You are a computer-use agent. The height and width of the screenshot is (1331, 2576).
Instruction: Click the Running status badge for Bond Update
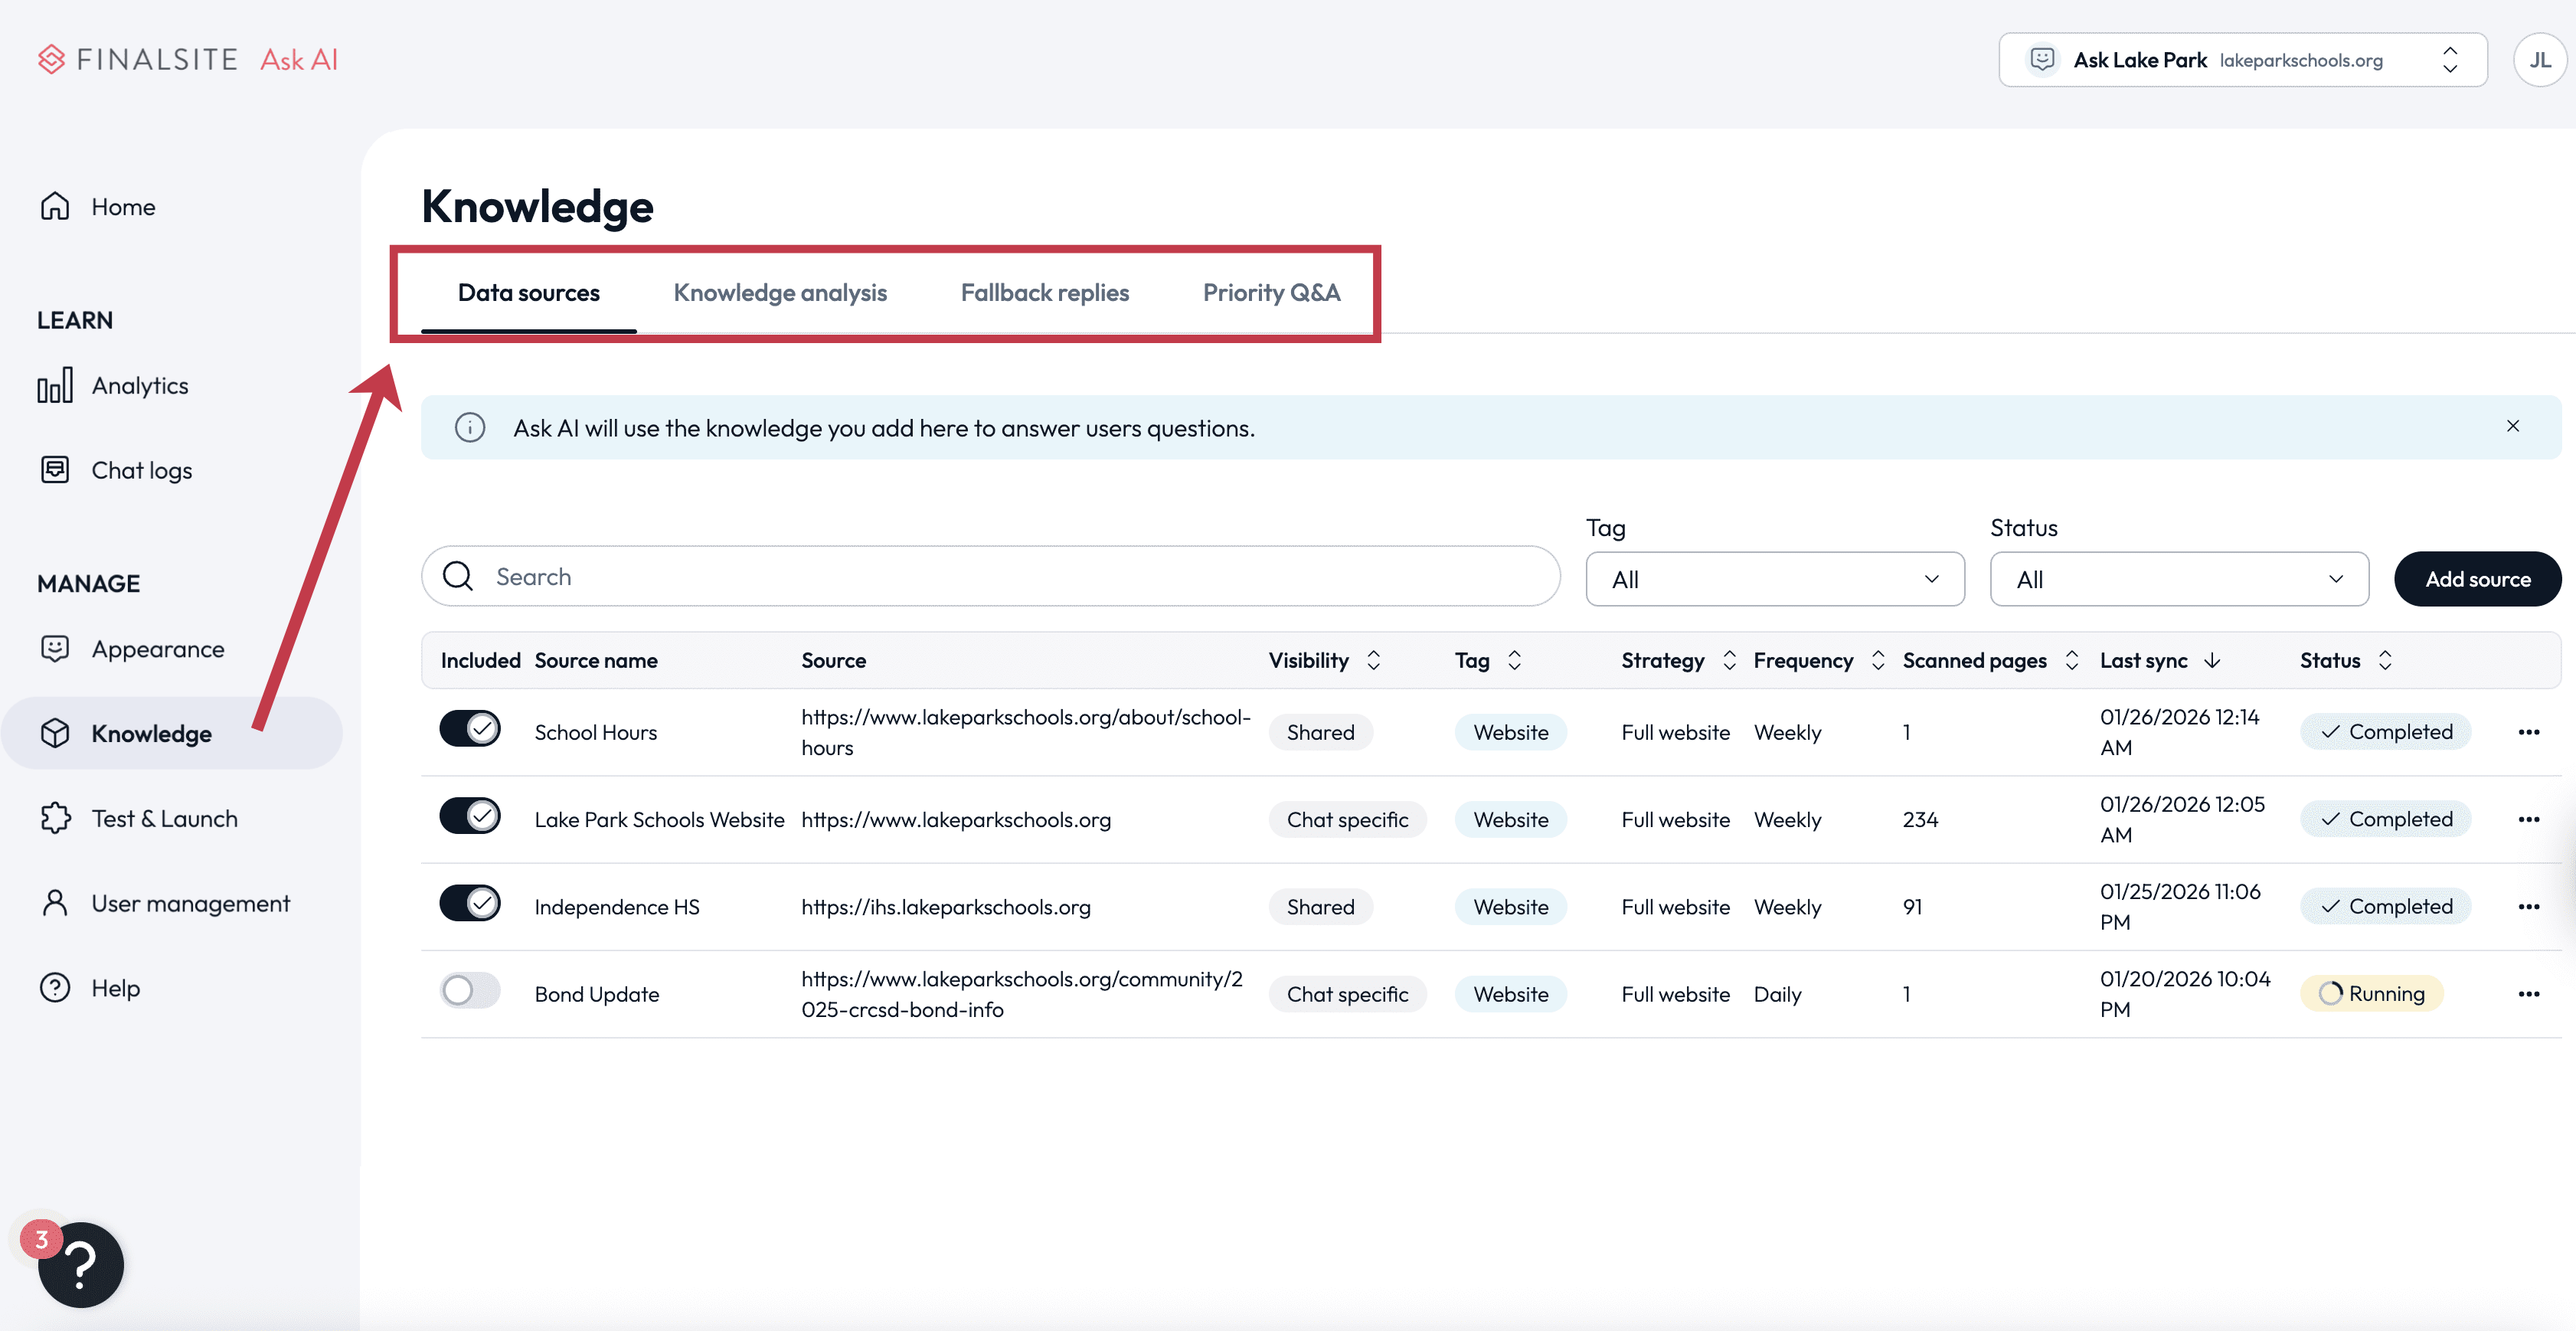[x=2371, y=994]
